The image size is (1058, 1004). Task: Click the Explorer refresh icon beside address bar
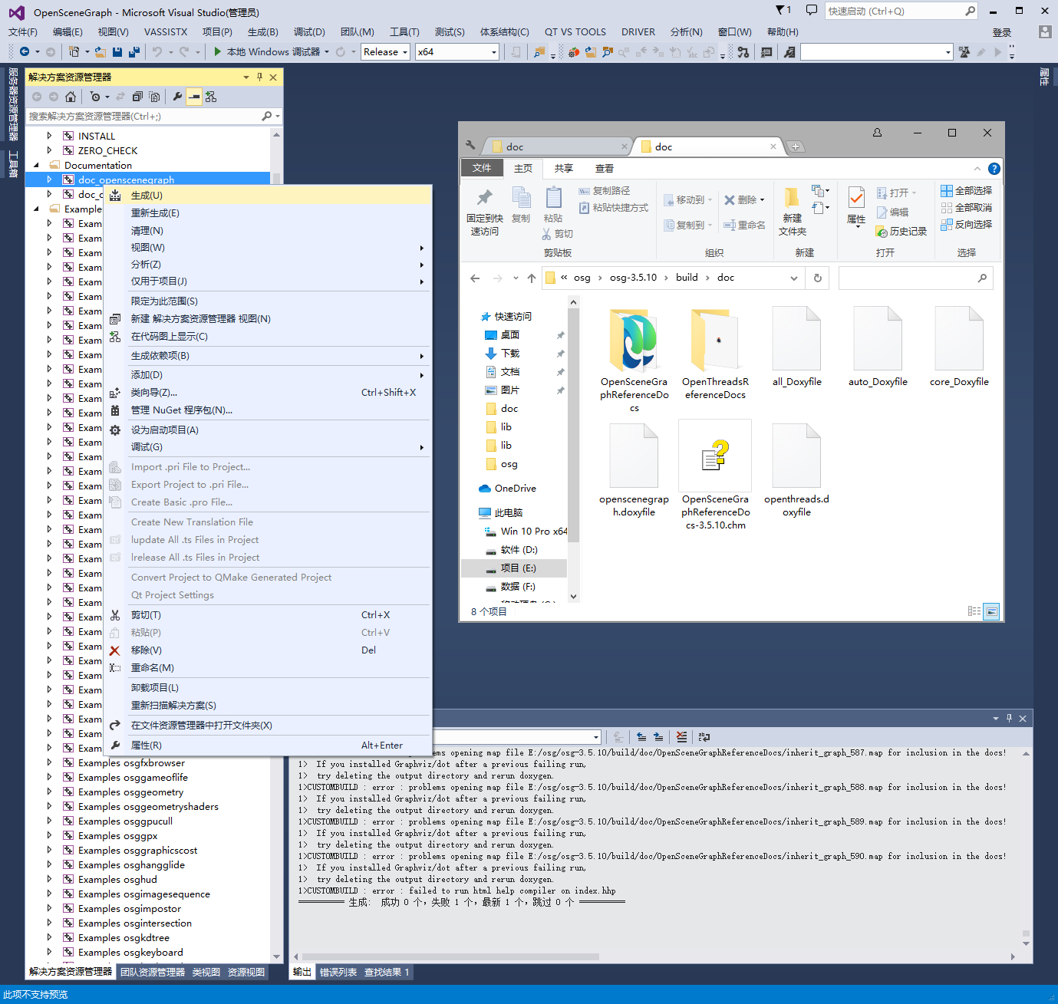pyautogui.click(x=818, y=278)
